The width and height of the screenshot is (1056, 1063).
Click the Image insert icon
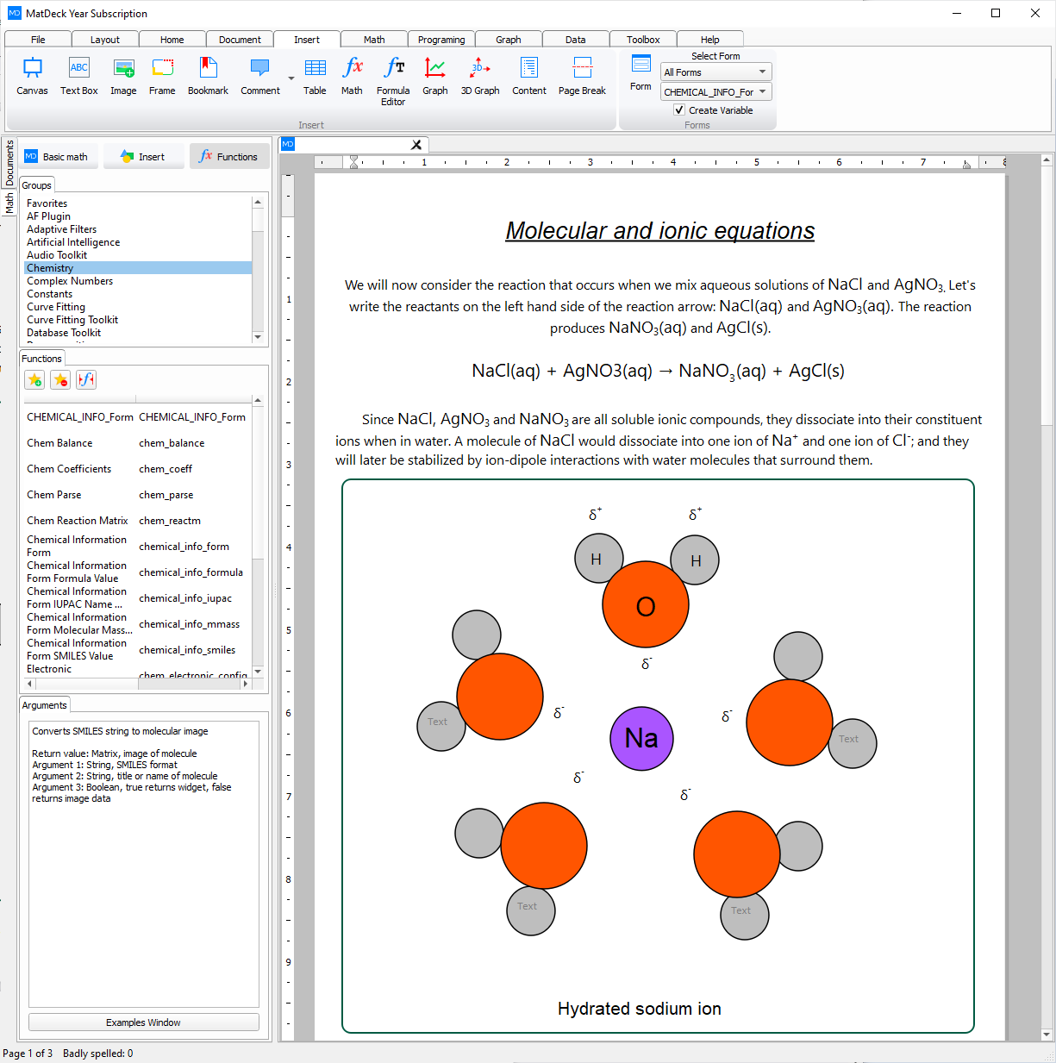(123, 76)
